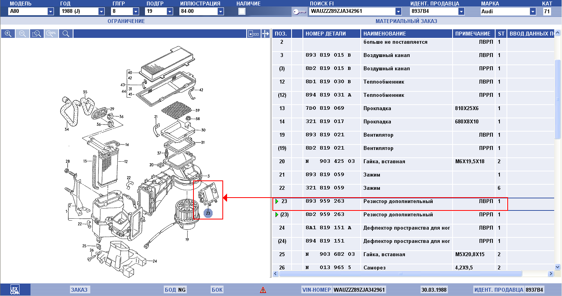Switch to the МАТЕРИАЛЬНЫЙ ЗАКАЗ tab
This screenshot has width=562, height=296.
(x=406, y=21)
